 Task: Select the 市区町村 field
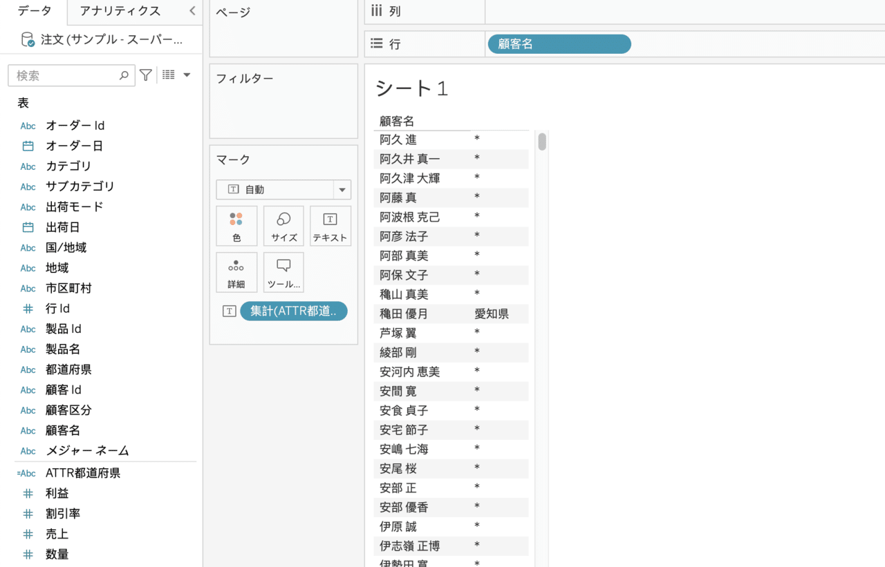coord(68,288)
